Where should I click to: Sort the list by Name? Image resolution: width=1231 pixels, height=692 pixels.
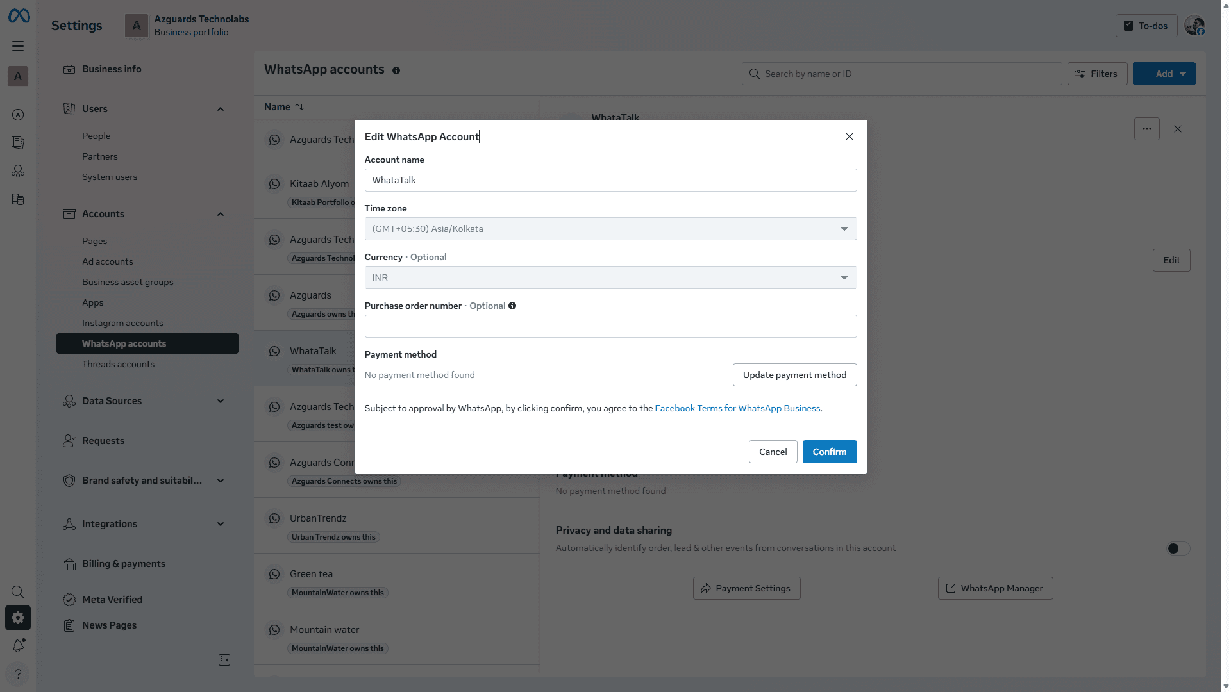pos(284,107)
